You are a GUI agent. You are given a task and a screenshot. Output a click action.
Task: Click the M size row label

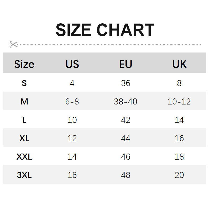click(24, 102)
